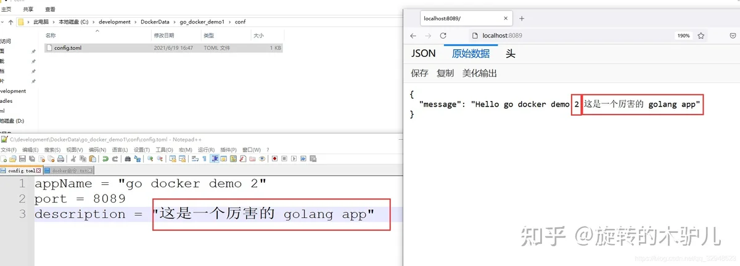Viewport: 740px width, 266px height.
Task: Open 运行(R) menu in Notepad++
Action: coord(206,150)
